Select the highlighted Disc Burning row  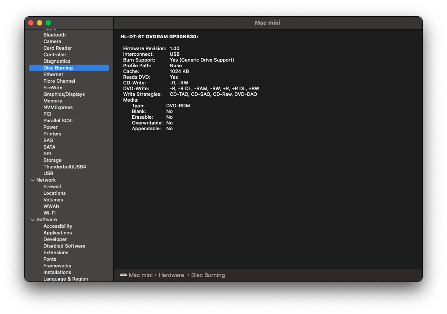69,68
